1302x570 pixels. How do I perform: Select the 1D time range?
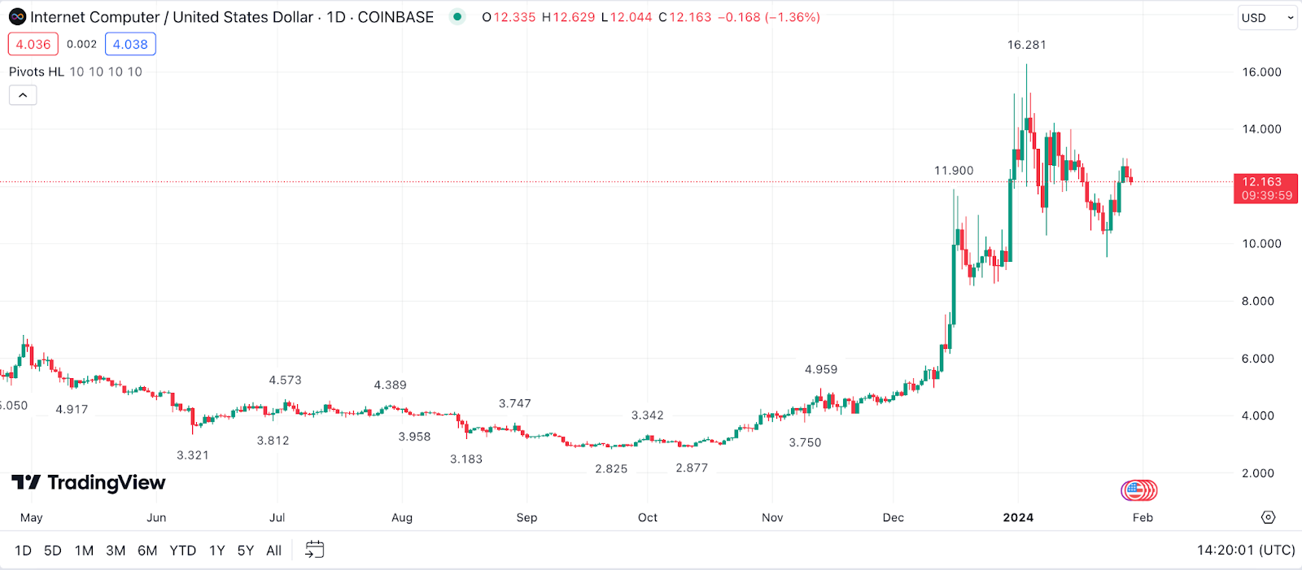click(x=23, y=550)
